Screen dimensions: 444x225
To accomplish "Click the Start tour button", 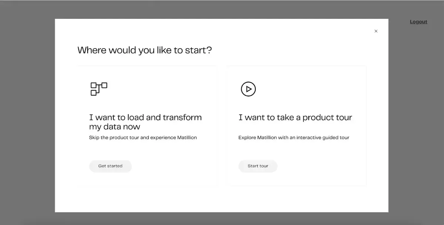I will pos(258,166).
